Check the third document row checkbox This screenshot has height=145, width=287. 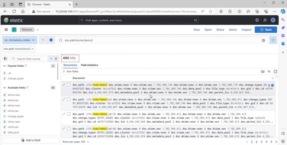[69, 114]
